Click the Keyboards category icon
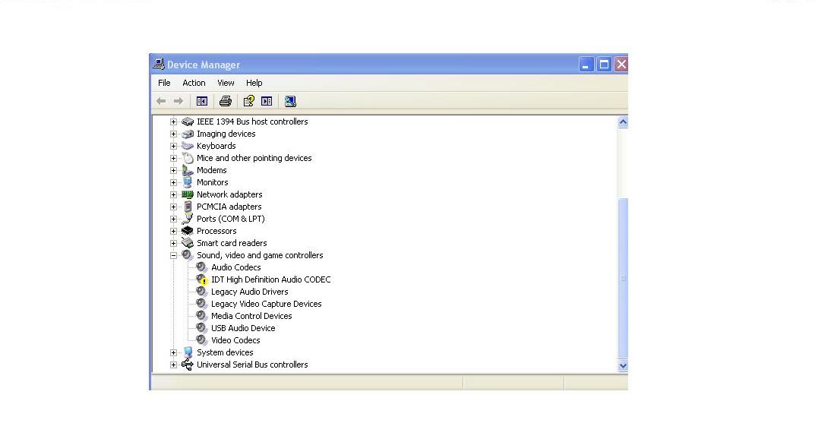This screenshot has width=815, height=423. click(x=188, y=146)
